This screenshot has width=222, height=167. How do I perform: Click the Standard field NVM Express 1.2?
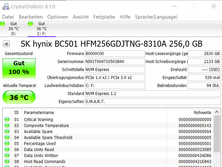(153, 94)
